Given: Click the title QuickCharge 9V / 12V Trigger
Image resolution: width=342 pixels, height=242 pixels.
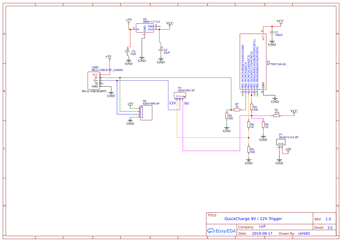Looking at the screenshot, I should (x=252, y=219).
